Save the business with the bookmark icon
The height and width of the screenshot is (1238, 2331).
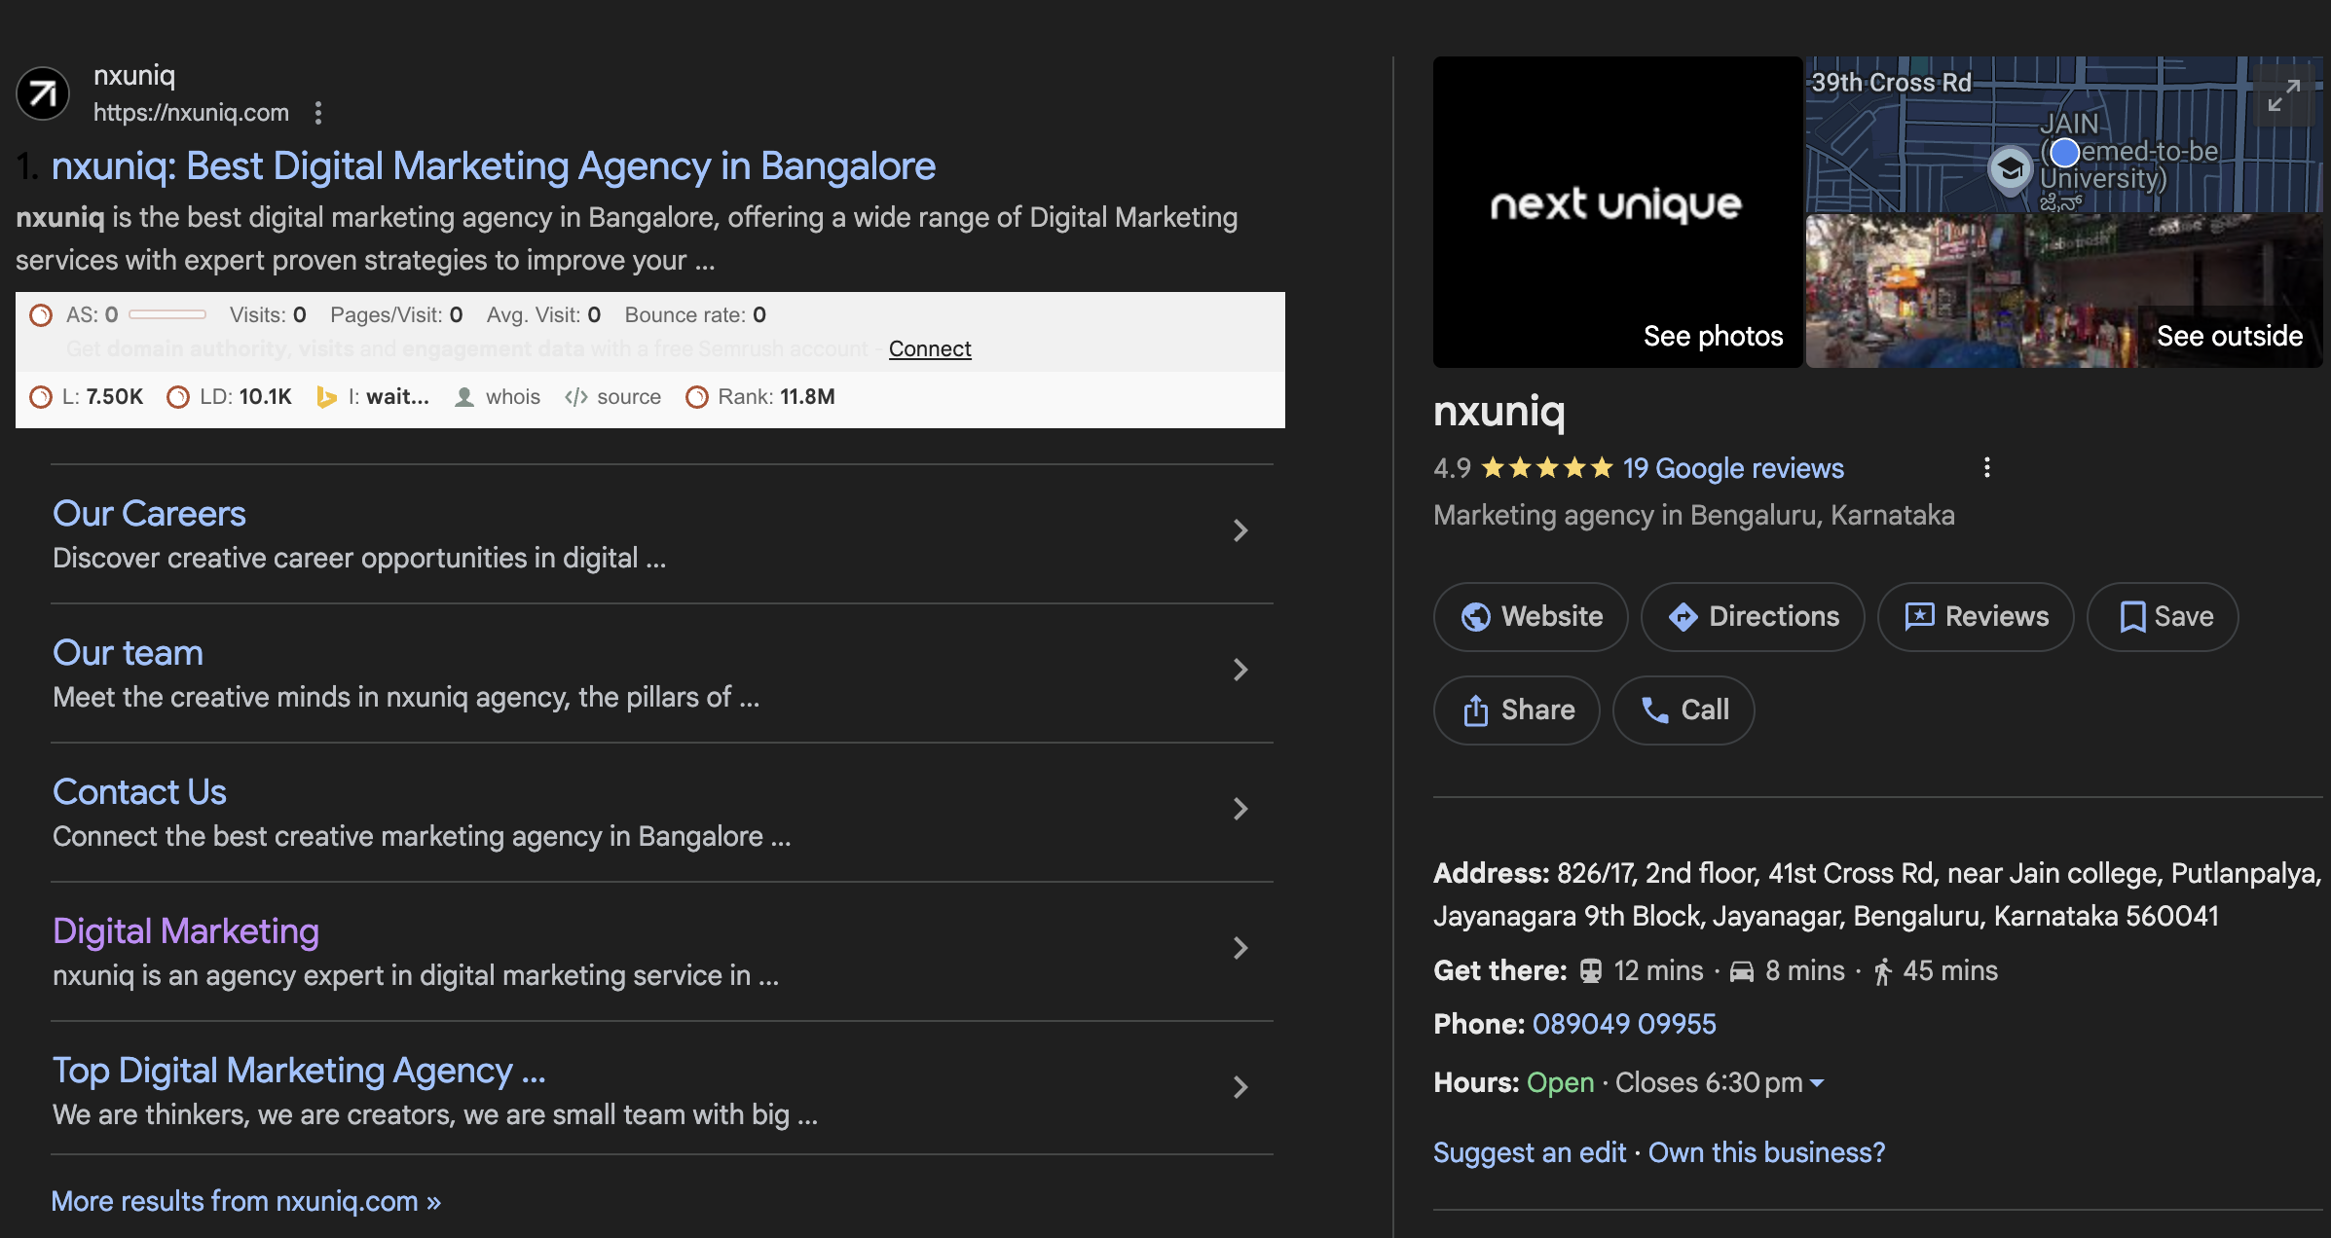coord(2132,616)
